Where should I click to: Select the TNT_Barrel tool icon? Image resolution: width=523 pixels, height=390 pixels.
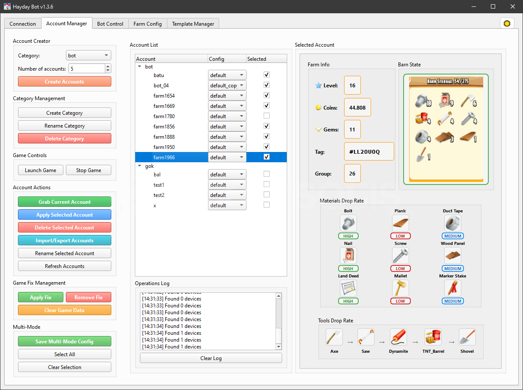pyautogui.click(x=433, y=337)
